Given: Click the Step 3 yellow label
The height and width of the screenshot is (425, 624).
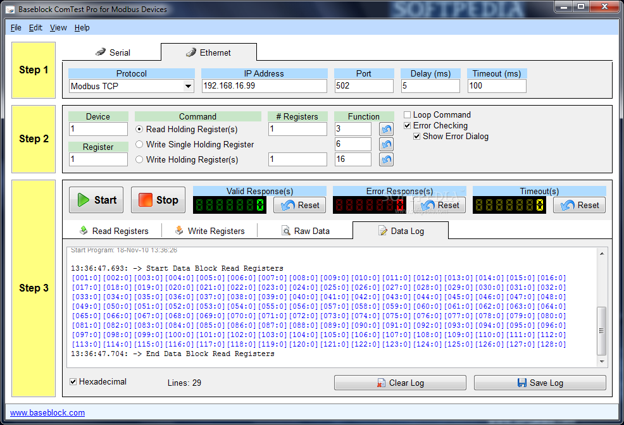Looking at the screenshot, I should 34,288.
